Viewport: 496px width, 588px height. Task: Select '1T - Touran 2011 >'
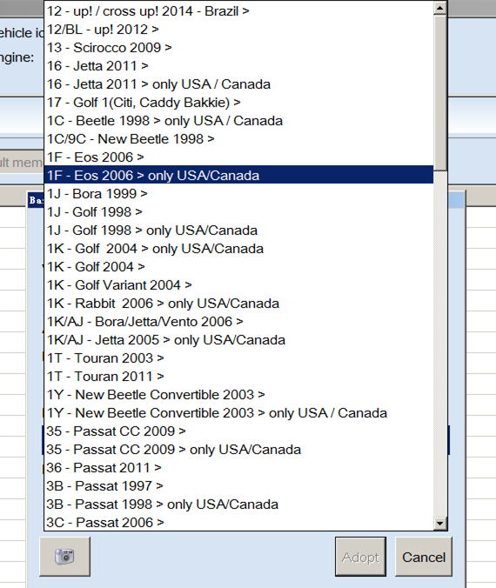[x=238, y=377]
